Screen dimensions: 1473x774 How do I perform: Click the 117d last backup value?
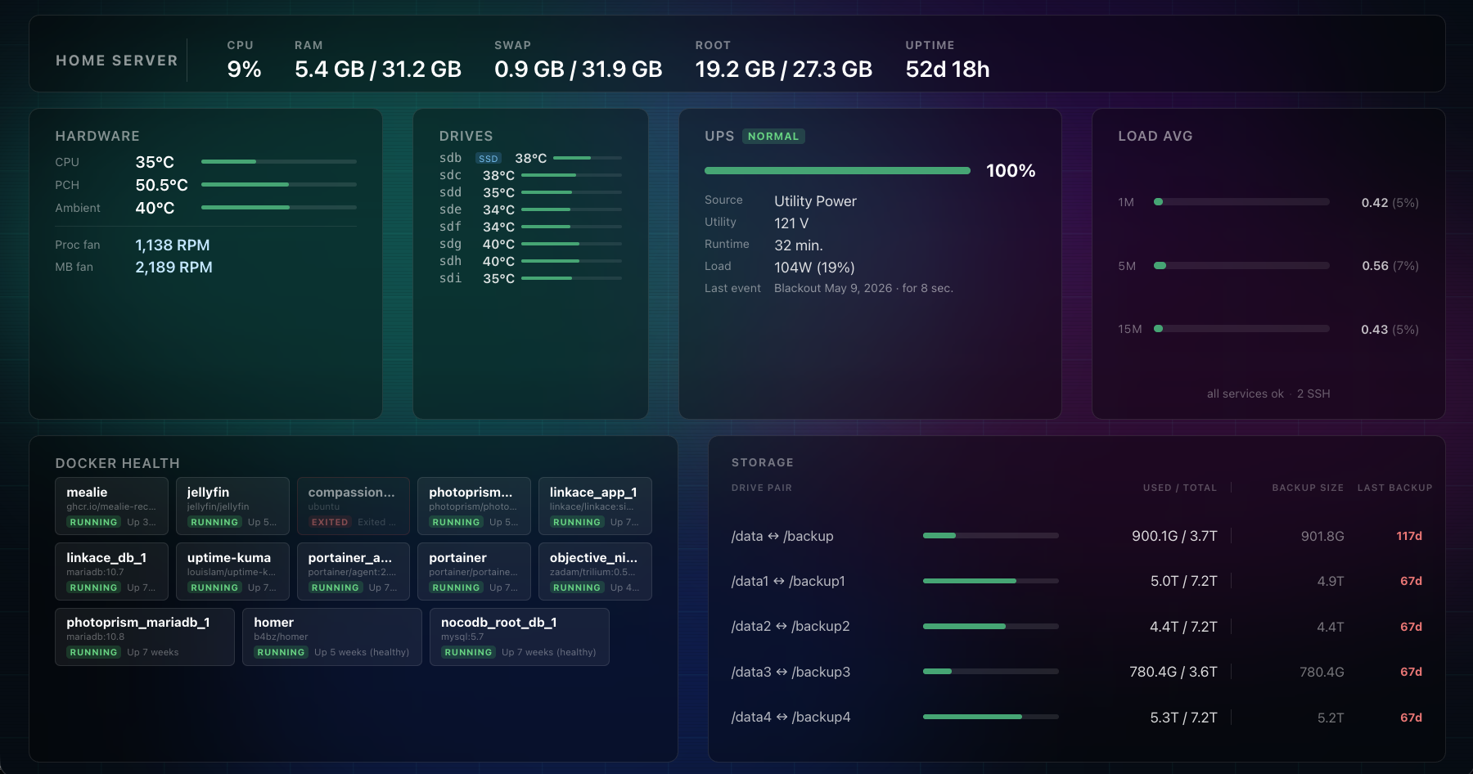point(1408,536)
